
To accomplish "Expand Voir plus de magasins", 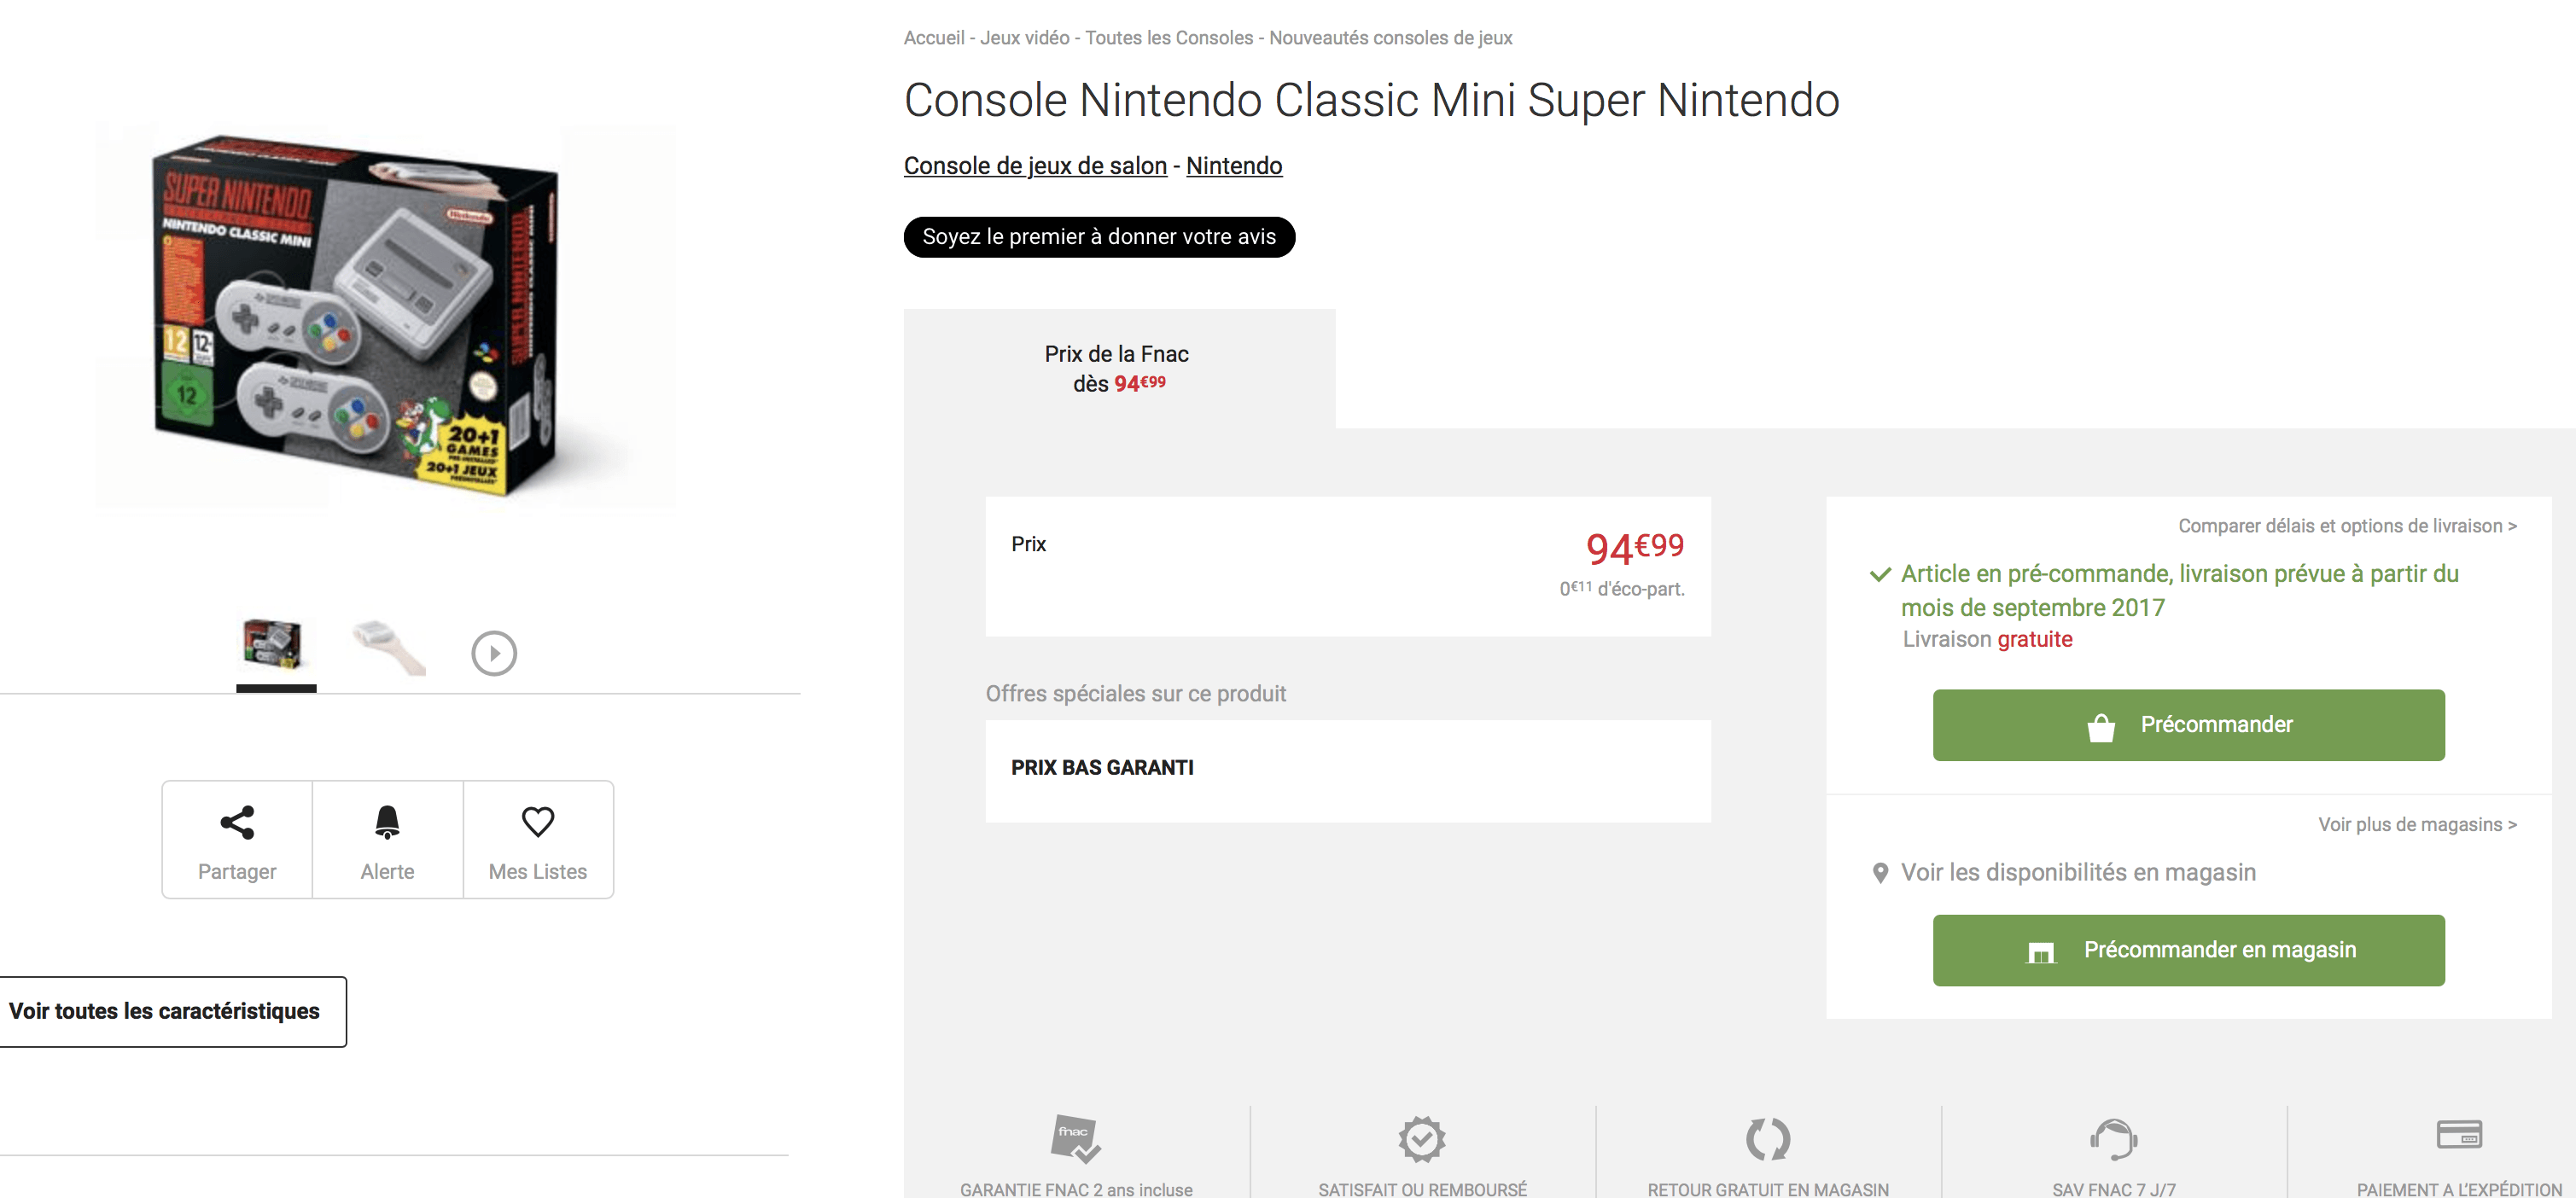I will coord(2417,825).
